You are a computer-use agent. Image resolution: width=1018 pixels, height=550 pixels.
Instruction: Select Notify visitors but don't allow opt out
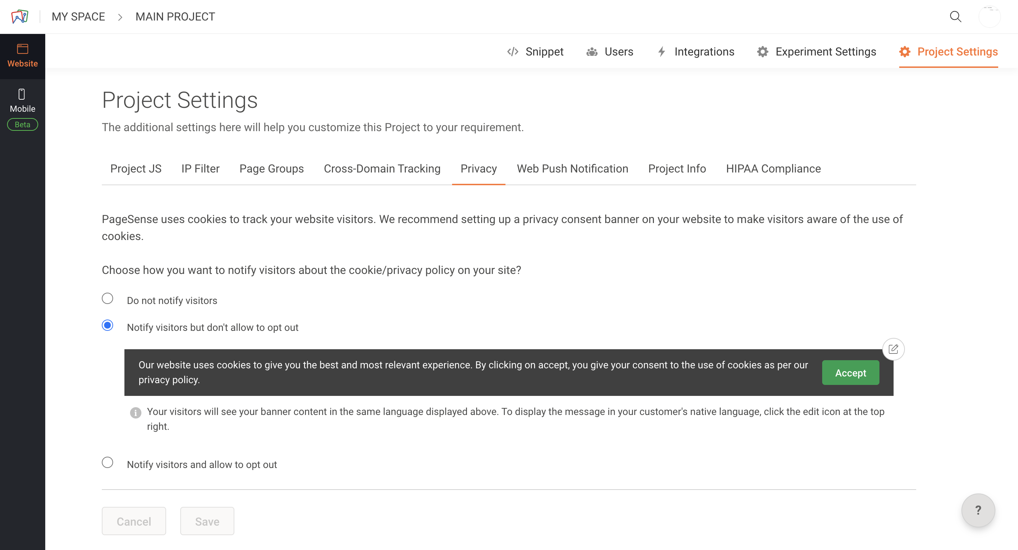[107, 326]
